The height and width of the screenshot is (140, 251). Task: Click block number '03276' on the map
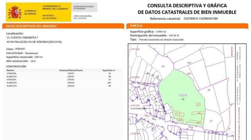tap(183, 95)
